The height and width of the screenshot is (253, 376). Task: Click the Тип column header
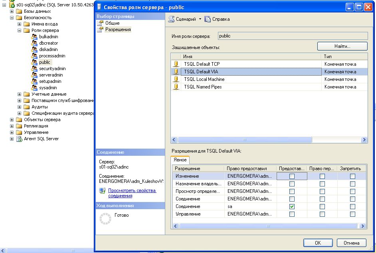(344, 57)
